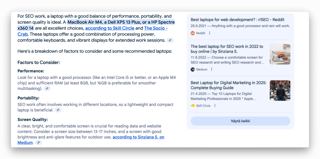Open 'The best laptop for SEO work in 2022' result

(227, 49)
